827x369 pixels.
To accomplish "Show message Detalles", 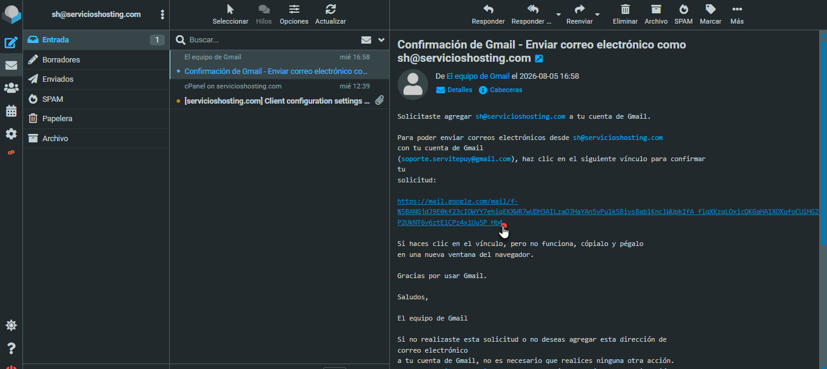I will click(x=454, y=90).
